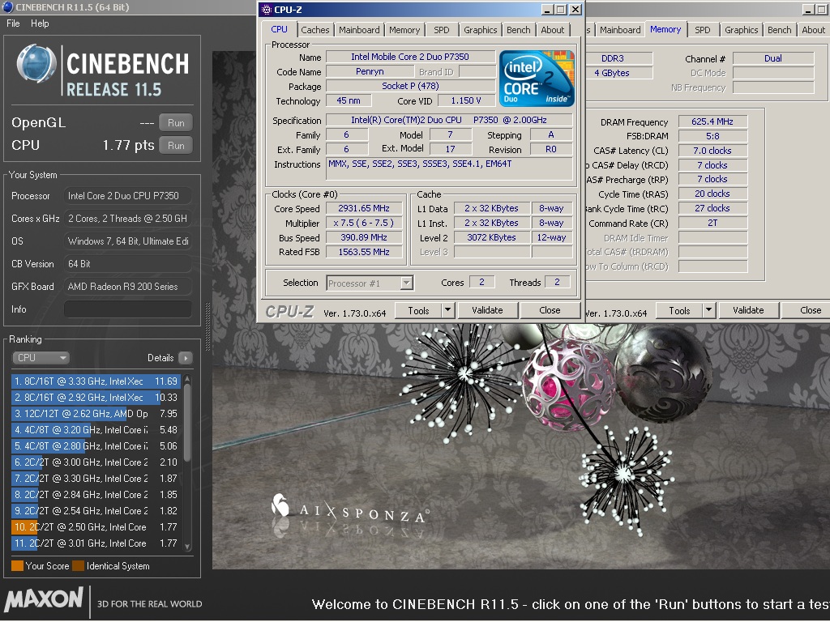Close the front CPU-Z window with X
Image resolution: width=830 pixels, height=622 pixels.
click(x=575, y=10)
